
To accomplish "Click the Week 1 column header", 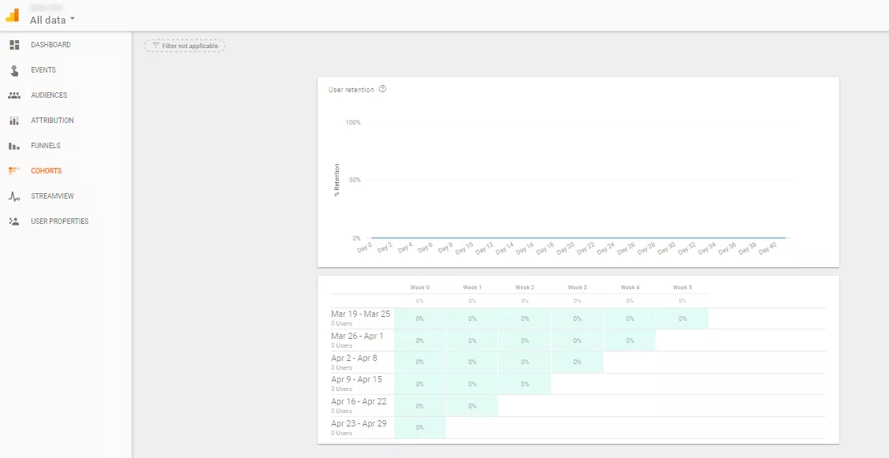I will coord(472,288).
